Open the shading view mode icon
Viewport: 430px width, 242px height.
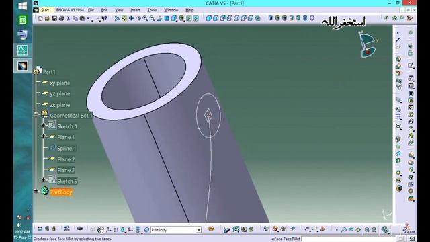(x=181, y=18)
